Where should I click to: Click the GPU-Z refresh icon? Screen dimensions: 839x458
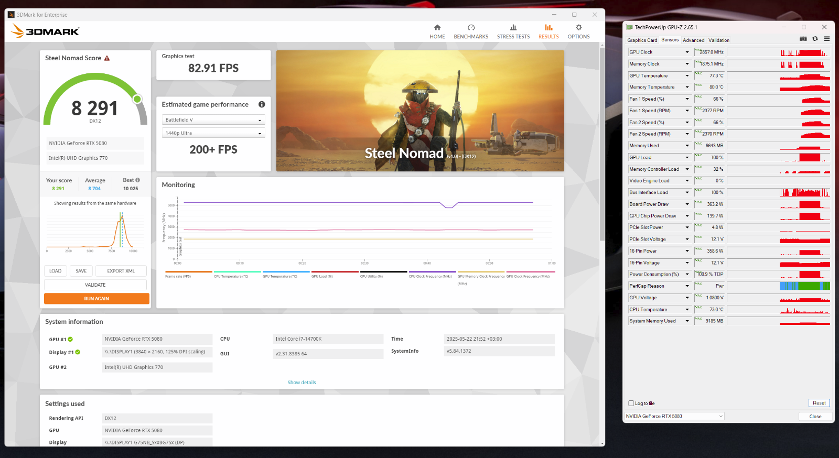(x=815, y=39)
